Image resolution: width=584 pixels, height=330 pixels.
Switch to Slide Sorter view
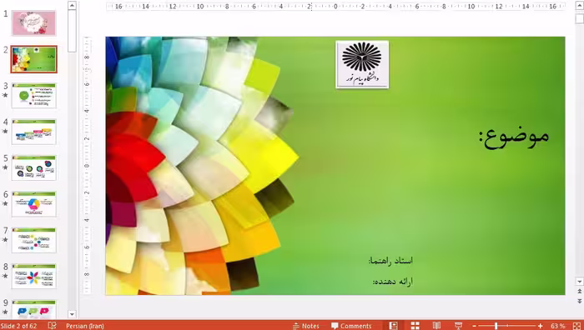415,326
